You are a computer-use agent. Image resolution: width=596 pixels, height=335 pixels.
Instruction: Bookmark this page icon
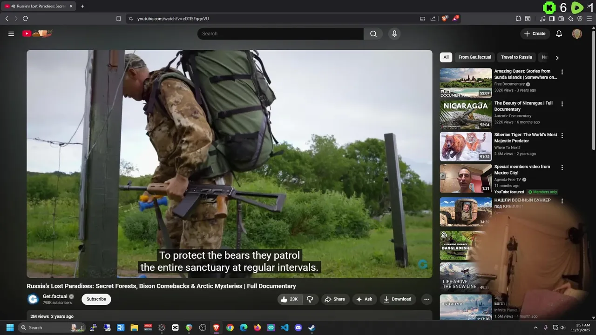coord(118,19)
